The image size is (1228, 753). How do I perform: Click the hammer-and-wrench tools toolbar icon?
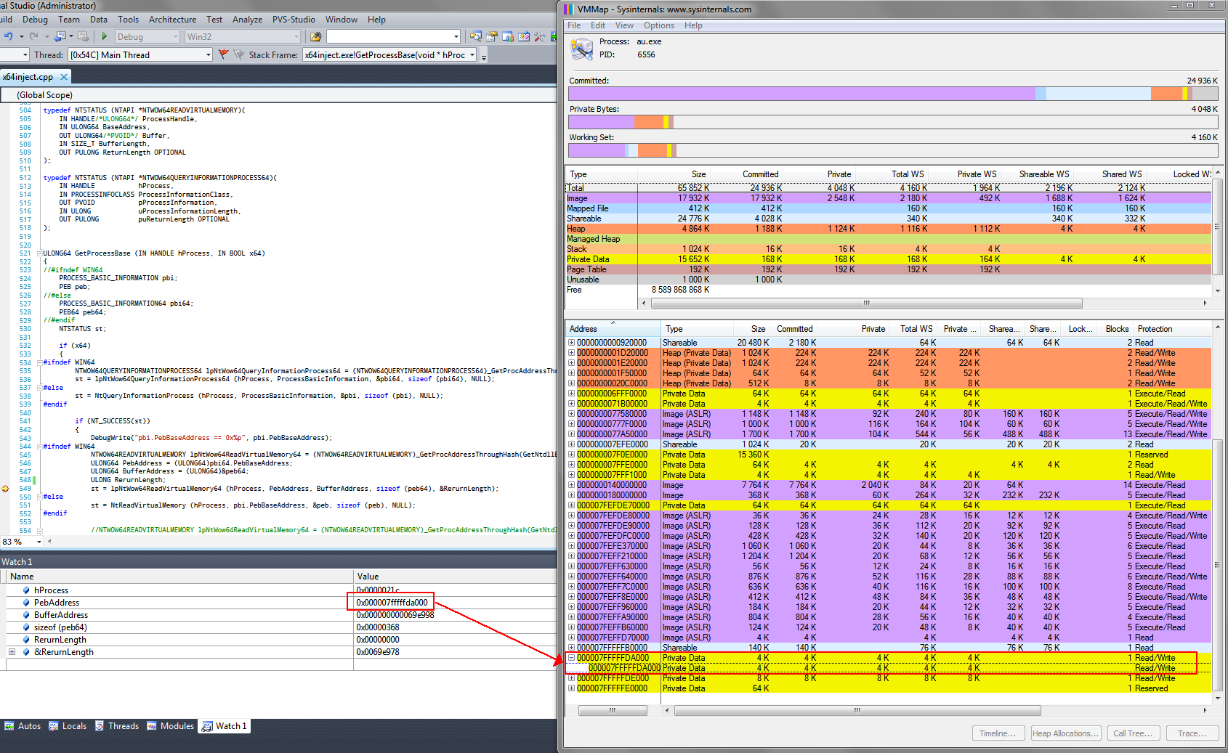(x=540, y=36)
